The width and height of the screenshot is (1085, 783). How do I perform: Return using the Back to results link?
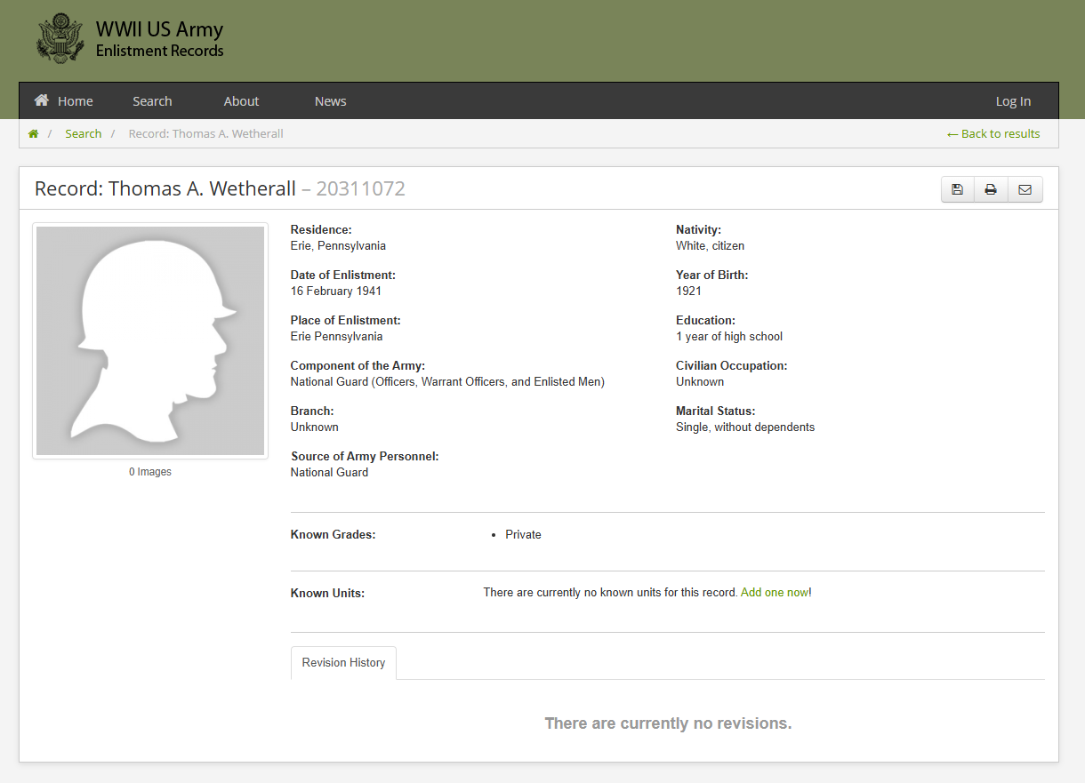pyautogui.click(x=993, y=134)
